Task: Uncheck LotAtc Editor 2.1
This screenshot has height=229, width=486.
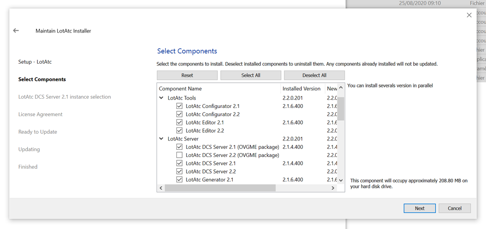Action: (179, 123)
